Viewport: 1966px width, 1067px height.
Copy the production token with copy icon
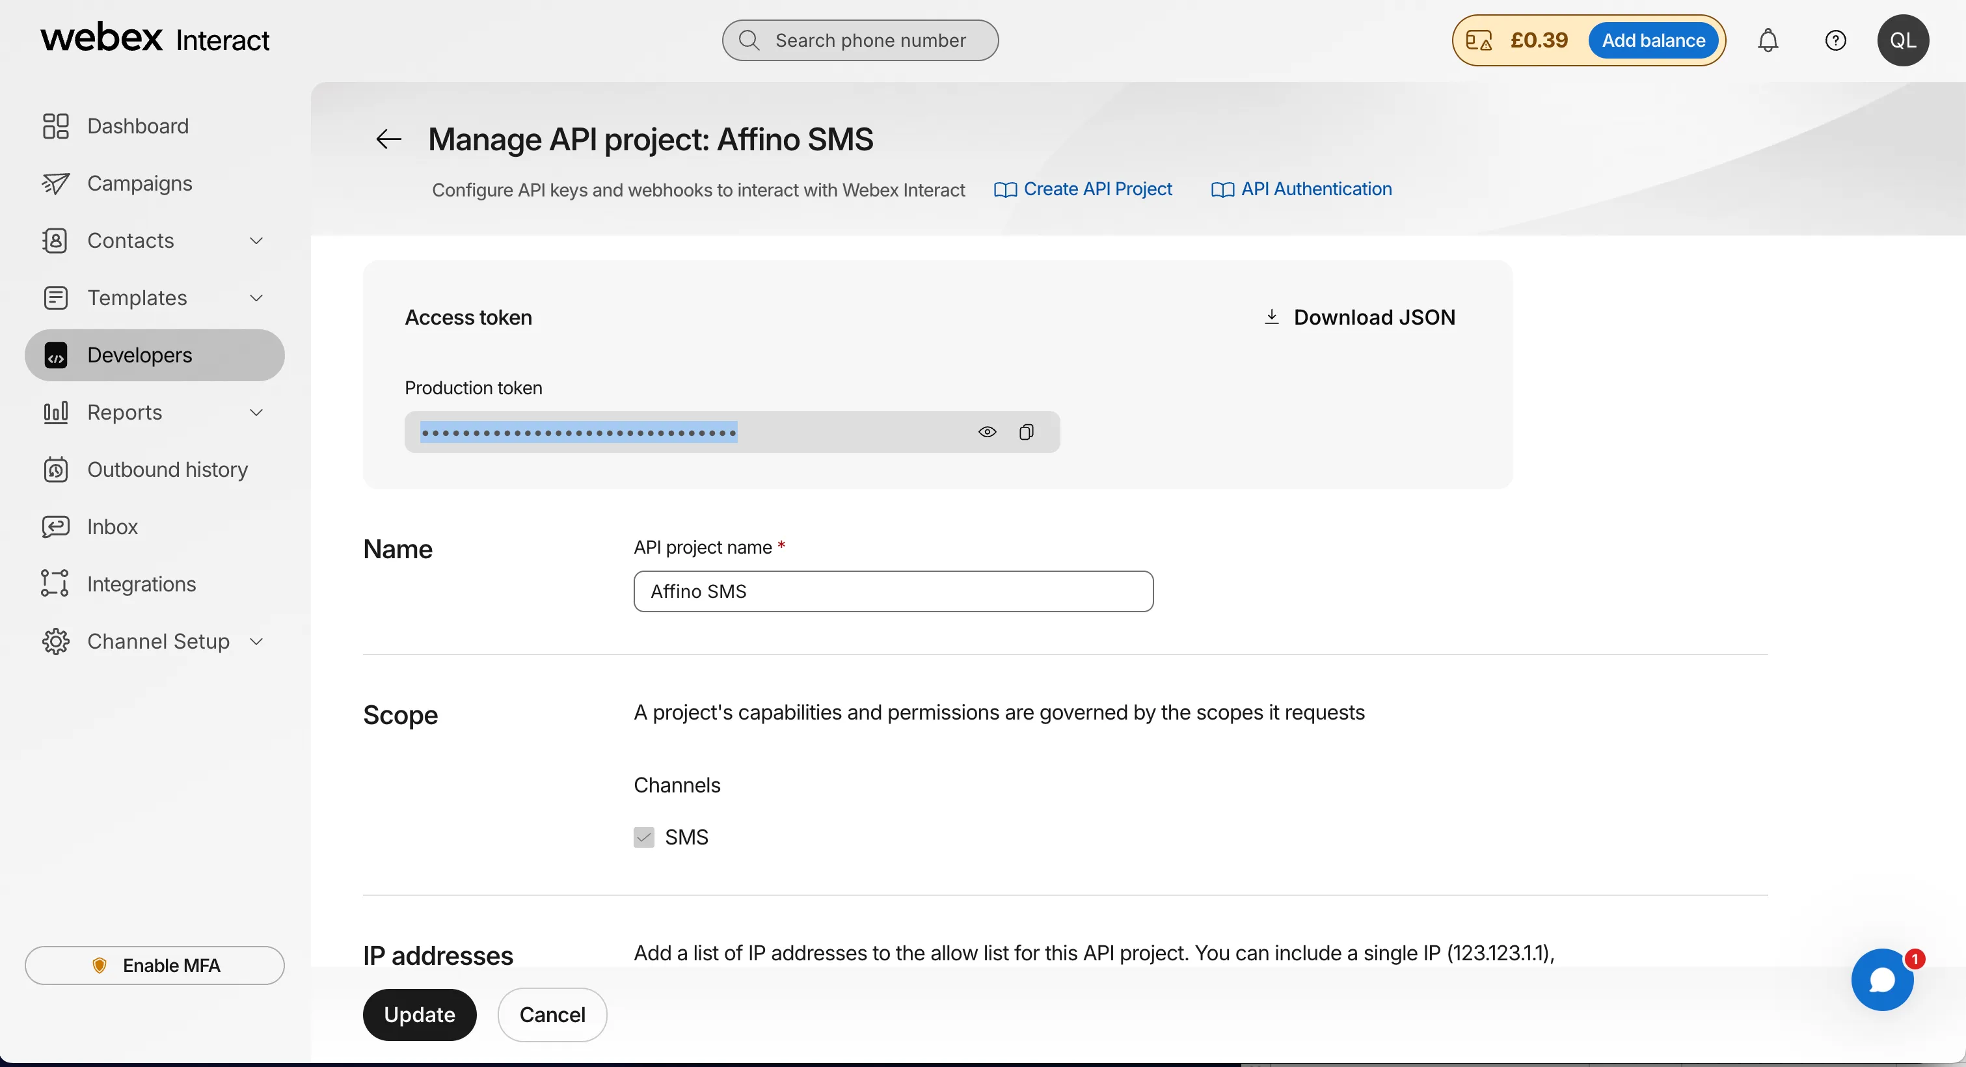pyautogui.click(x=1026, y=432)
